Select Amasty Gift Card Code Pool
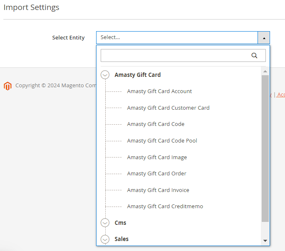Image resolution: width=285 pixels, height=251 pixels. [162, 140]
